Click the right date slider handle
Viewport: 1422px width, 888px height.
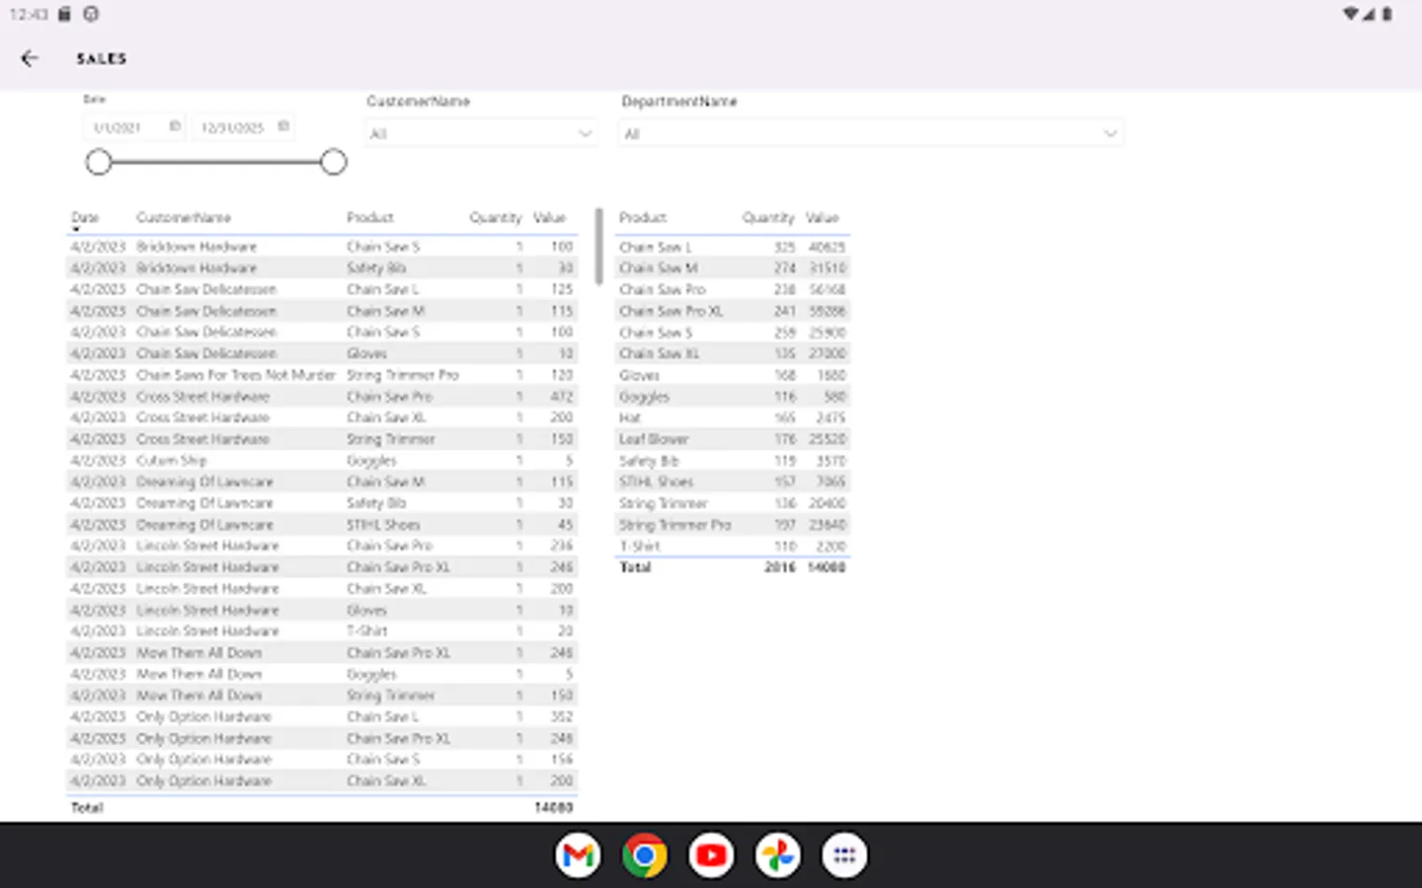point(334,162)
